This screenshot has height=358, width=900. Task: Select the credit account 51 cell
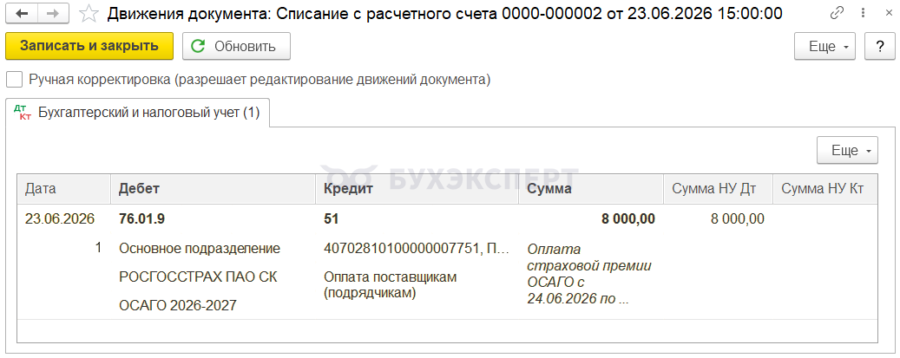(332, 218)
